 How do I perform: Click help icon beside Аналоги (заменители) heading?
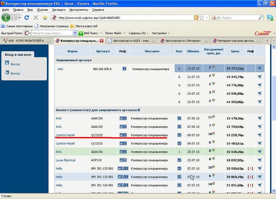[139, 110]
